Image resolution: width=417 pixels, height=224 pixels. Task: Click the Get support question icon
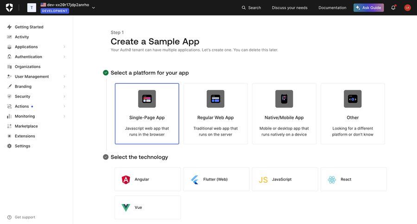point(9,217)
